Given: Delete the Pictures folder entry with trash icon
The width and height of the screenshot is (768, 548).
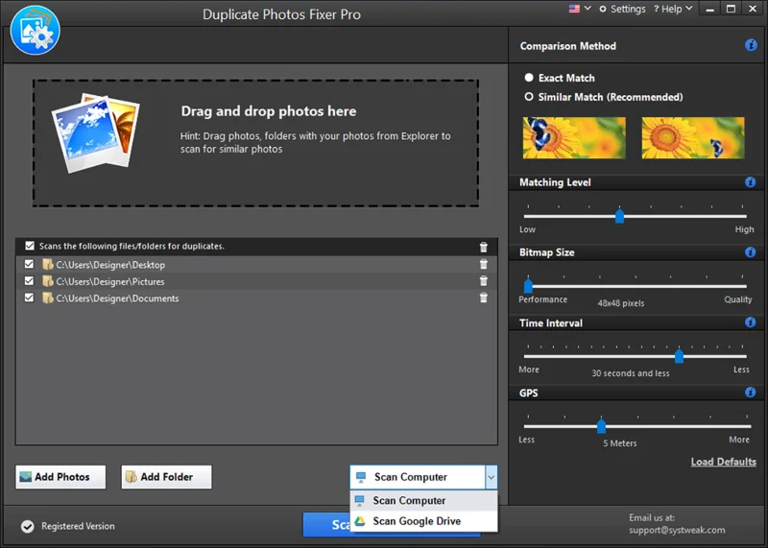Looking at the screenshot, I should click(x=484, y=280).
